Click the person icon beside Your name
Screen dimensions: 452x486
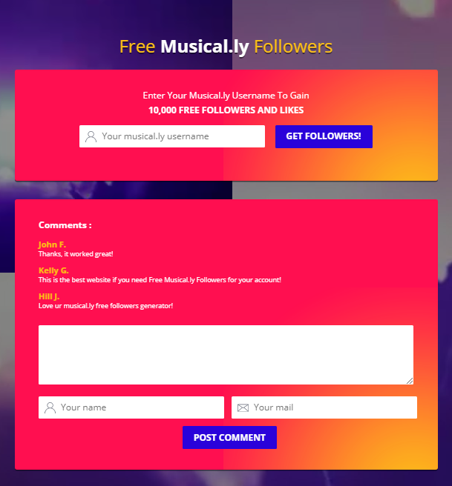(x=50, y=407)
